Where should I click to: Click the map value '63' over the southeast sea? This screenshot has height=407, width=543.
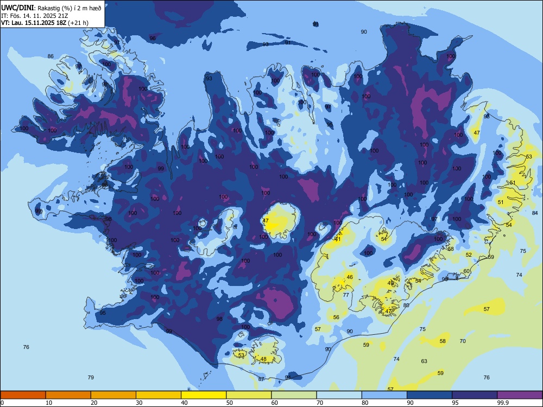click(x=424, y=361)
